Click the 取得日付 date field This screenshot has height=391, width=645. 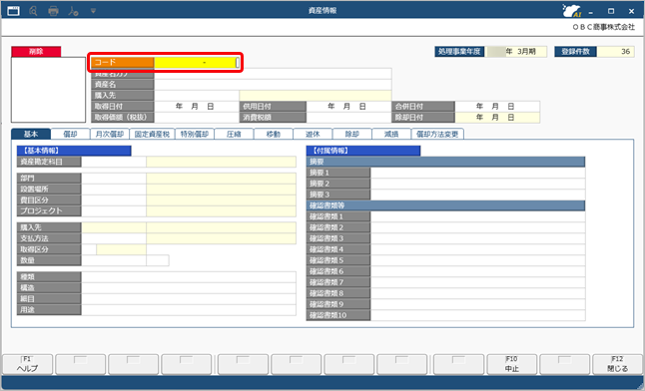[197, 106]
